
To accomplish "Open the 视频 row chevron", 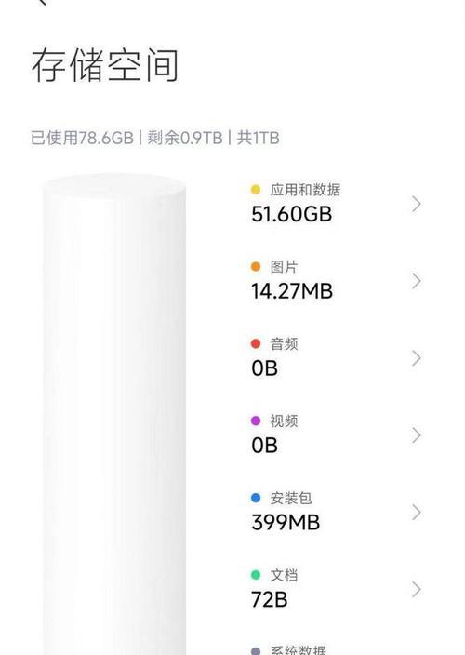I will point(416,435).
